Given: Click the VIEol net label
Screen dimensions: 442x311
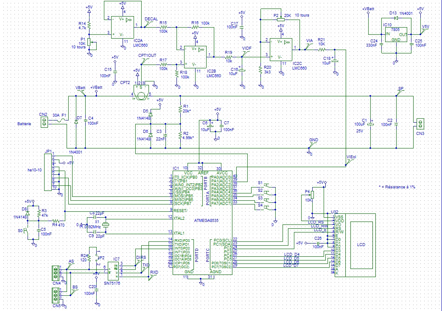Looking at the screenshot, I should 351,157.
